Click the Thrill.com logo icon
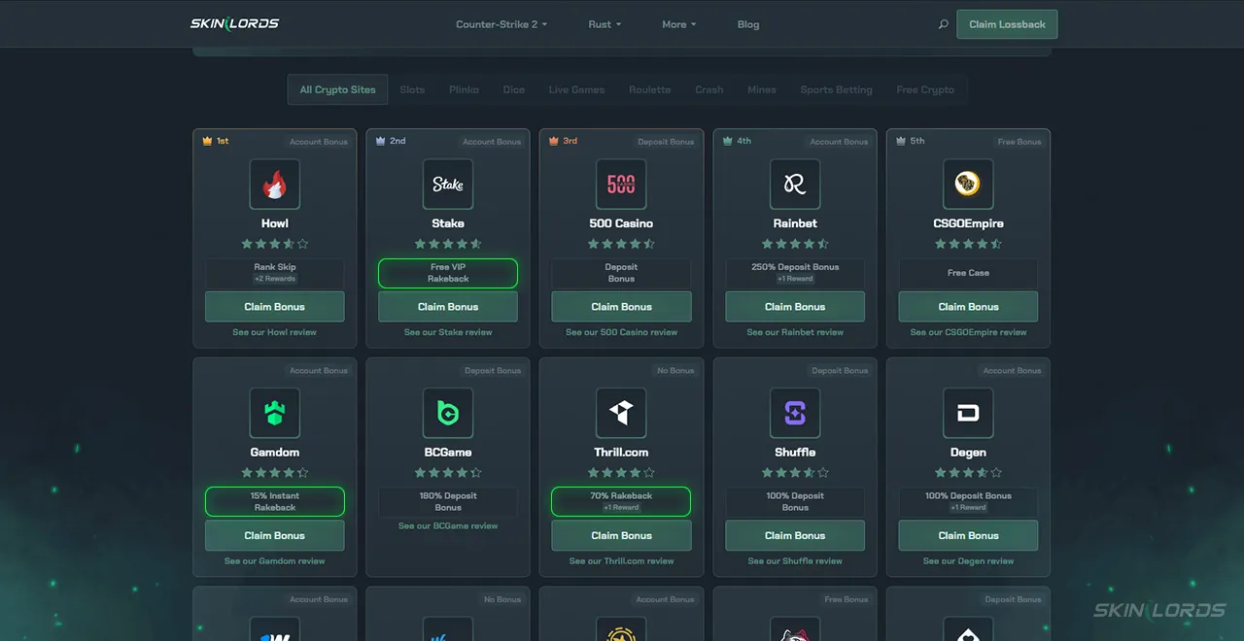 click(621, 414)
